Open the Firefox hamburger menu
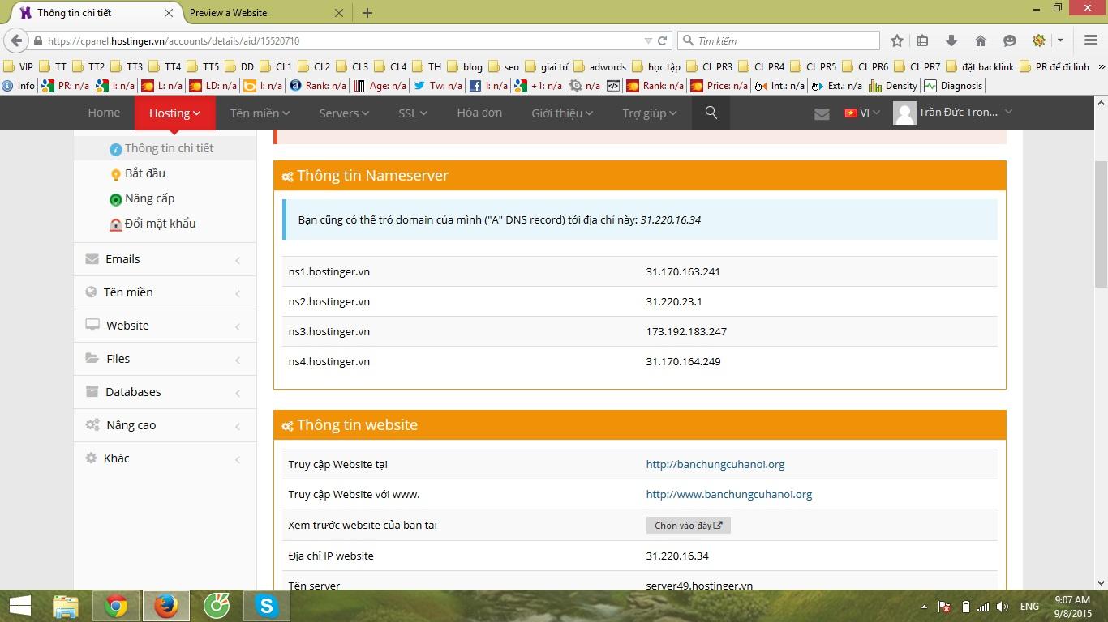 coord(1091,40)
